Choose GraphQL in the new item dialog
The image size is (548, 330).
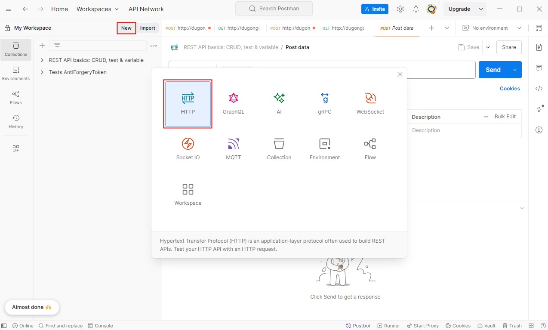(234, 104)
